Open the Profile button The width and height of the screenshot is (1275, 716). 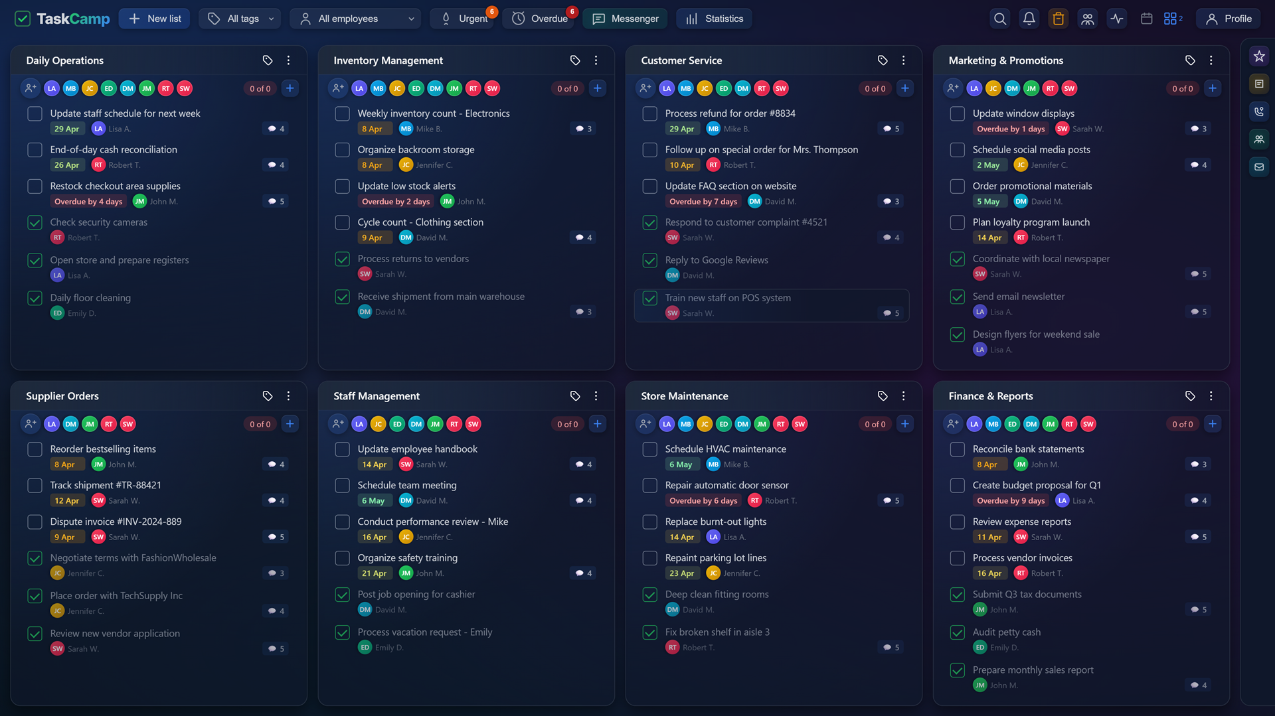pos(1229,19)
